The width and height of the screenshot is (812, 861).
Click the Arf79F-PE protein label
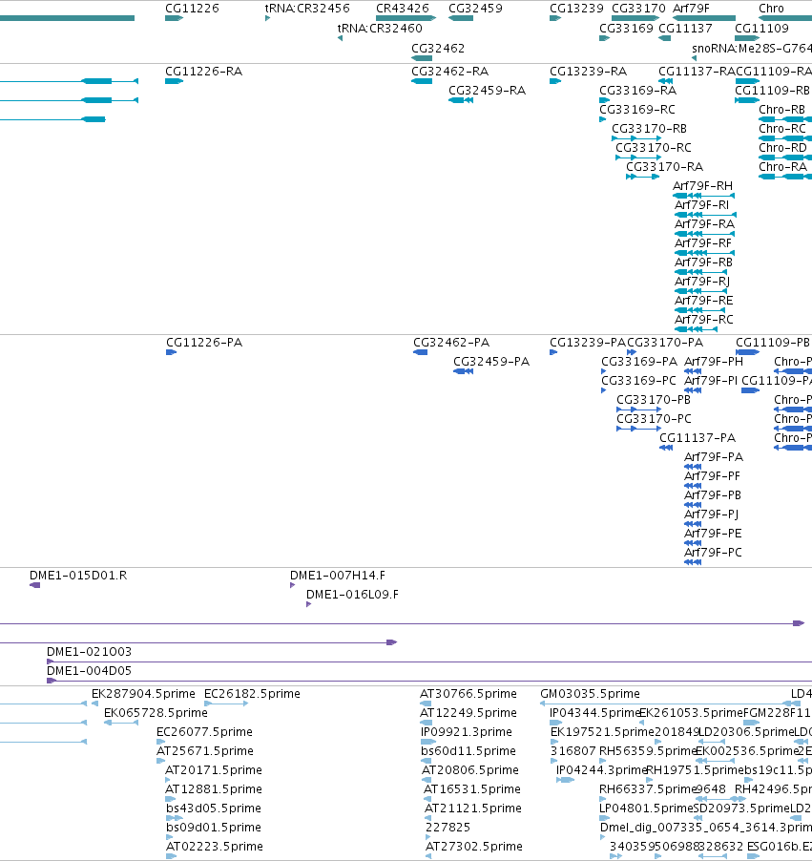(713, 534)
